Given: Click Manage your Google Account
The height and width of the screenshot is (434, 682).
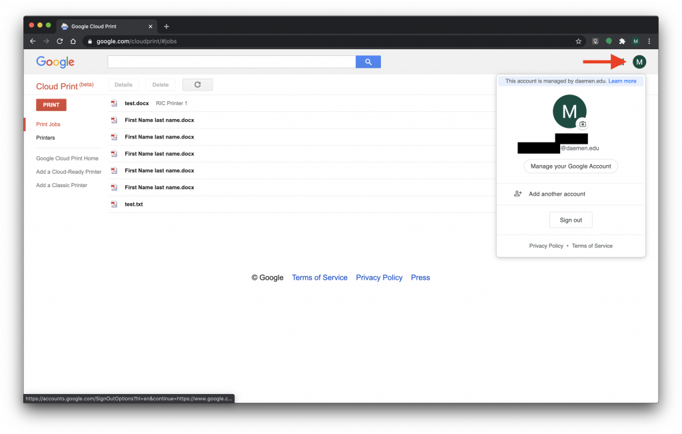Looking at the screenshot, I should pos(571,166).
